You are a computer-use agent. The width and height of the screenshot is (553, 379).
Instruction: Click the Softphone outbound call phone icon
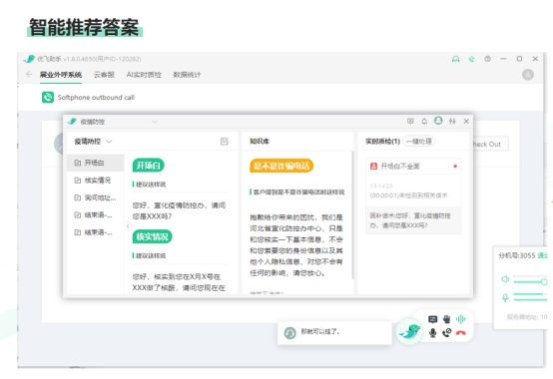coord(48,97)
